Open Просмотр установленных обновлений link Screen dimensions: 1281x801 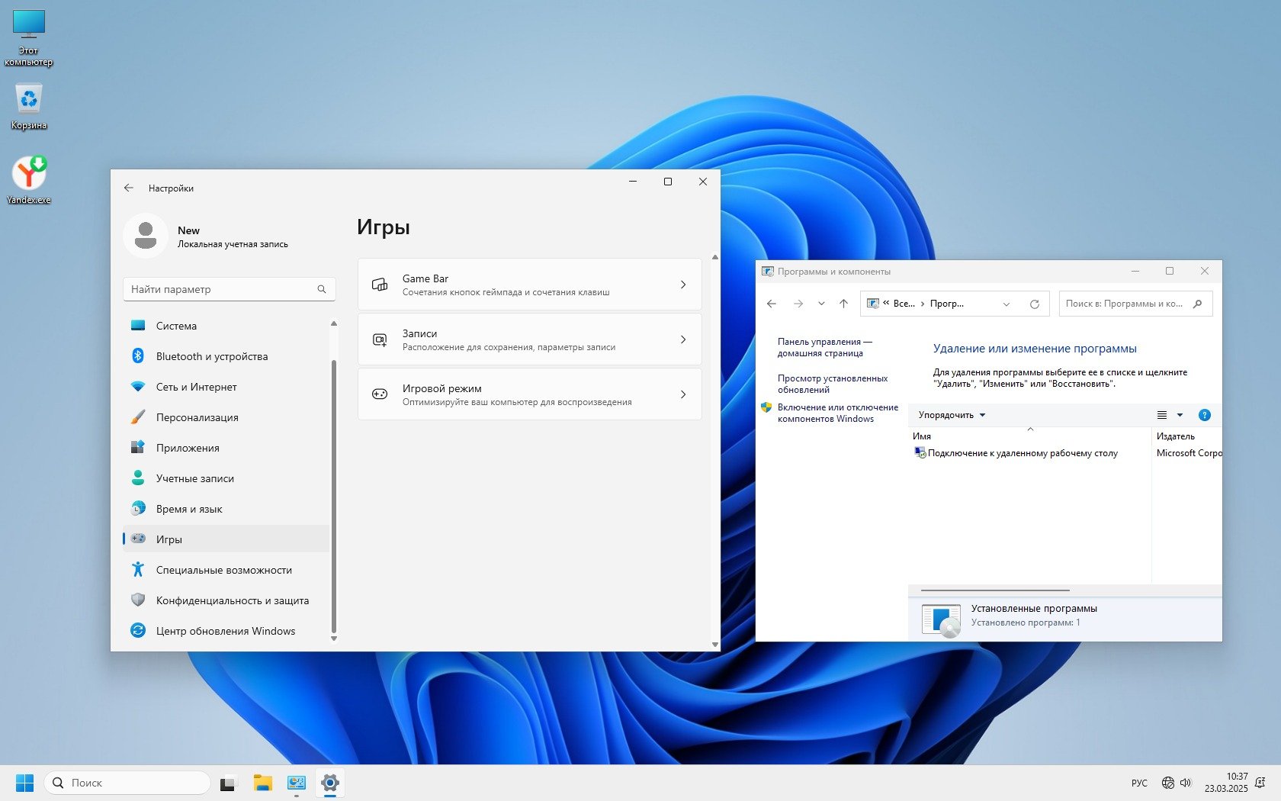832,384
